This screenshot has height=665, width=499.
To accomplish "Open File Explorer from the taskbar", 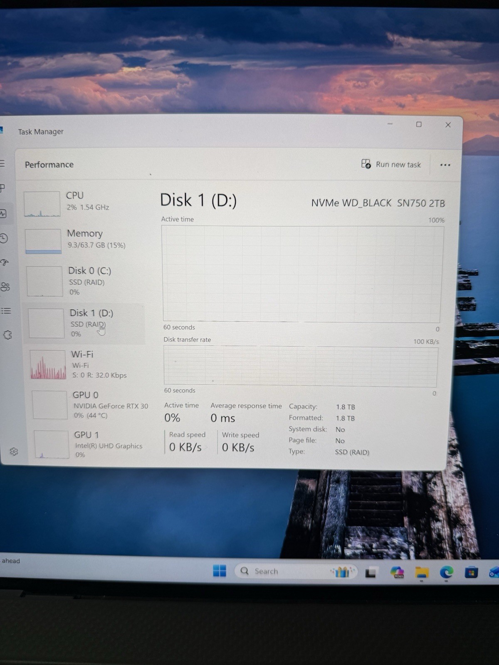I will coord(422,573).
